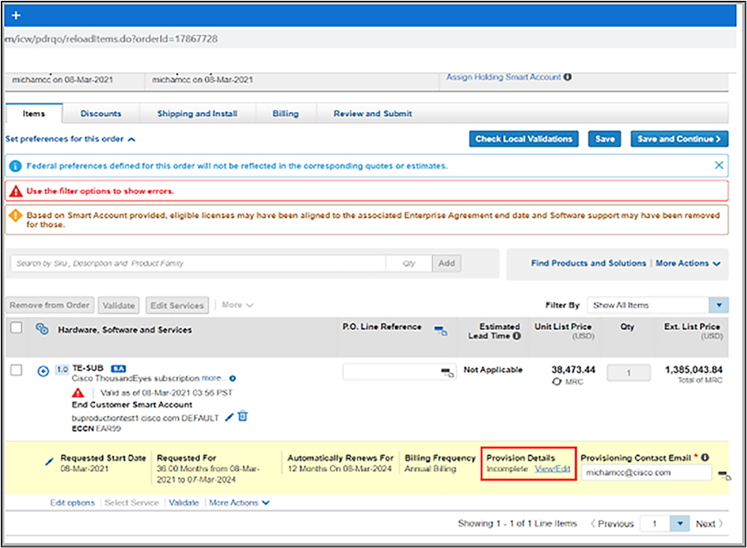Click the blue info icon in Federal preferences banner

pyautogui.click(x=15, y=166)
